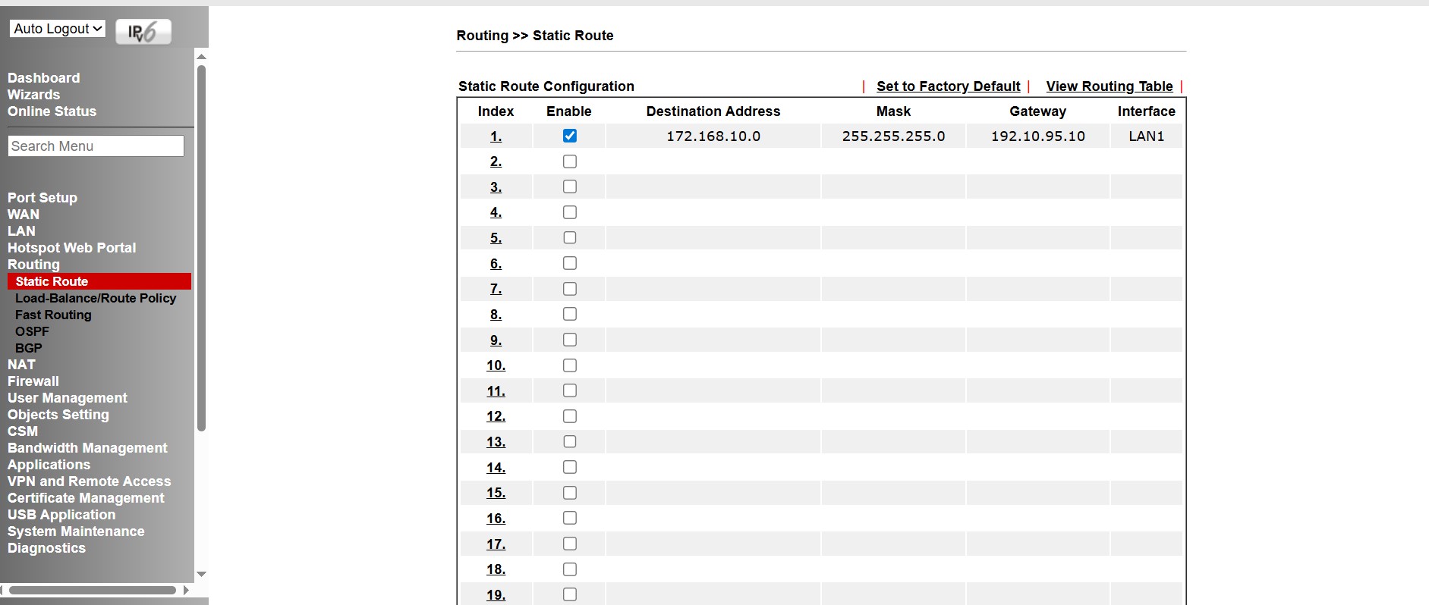Screen dimensions: 1429x605
Task: Select OSPF under Routing
Action: coord(32,331)
